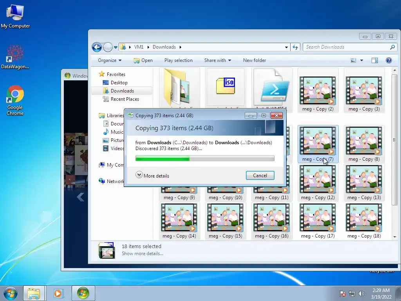Click Show more details link

(x=143, y=254)
